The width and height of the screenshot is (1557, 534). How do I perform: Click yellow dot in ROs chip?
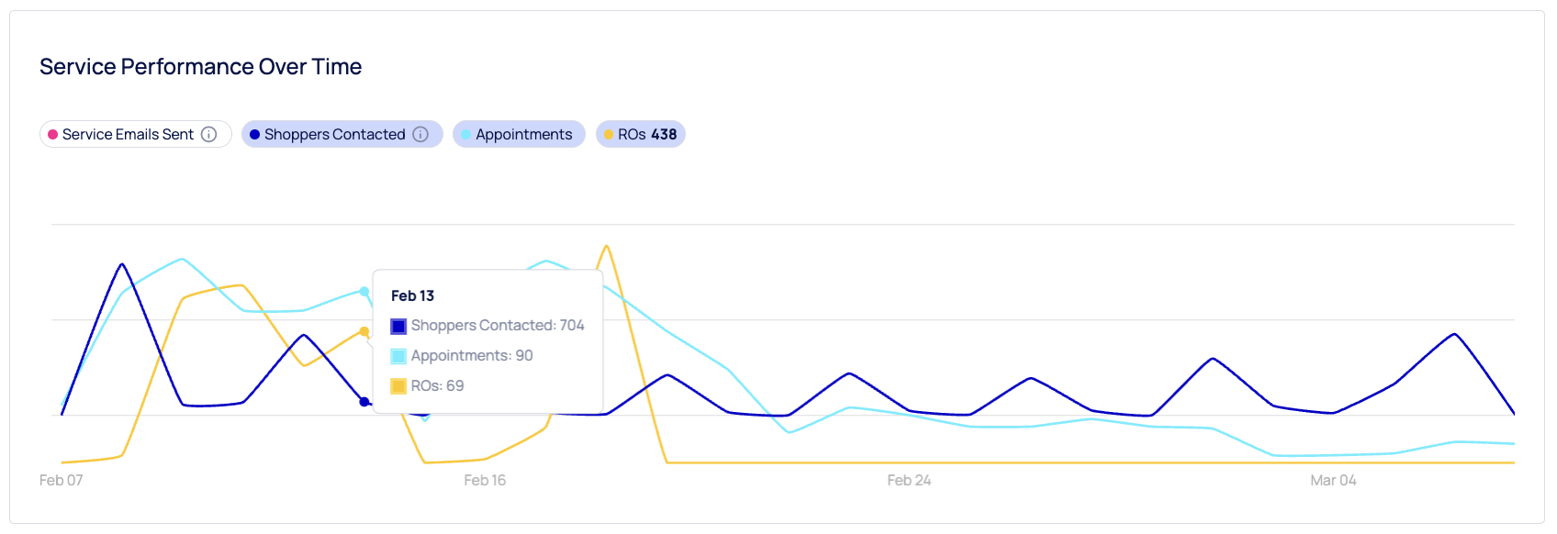pos(609,135)
